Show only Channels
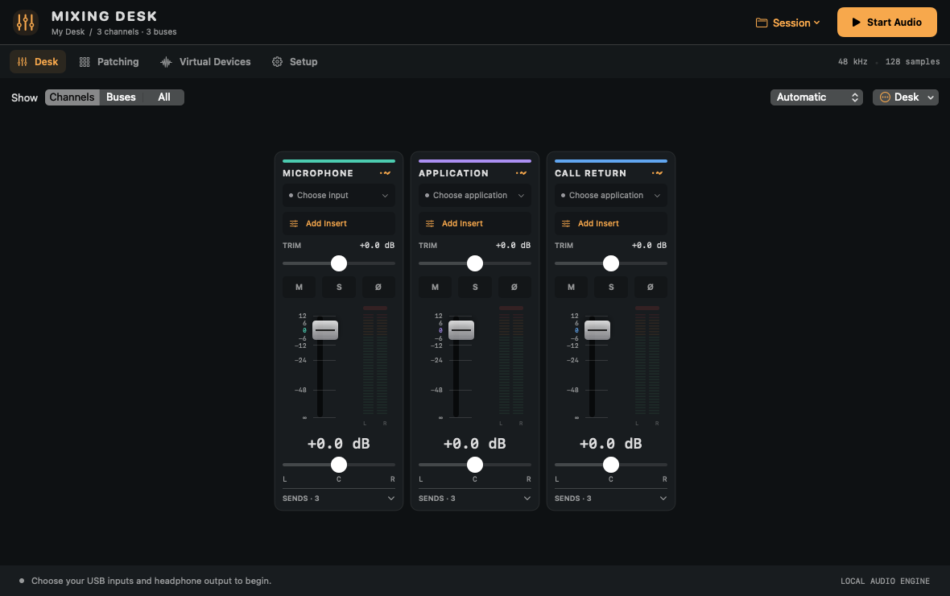This screenshot has height=596, width=950. (x=72, y=97)
